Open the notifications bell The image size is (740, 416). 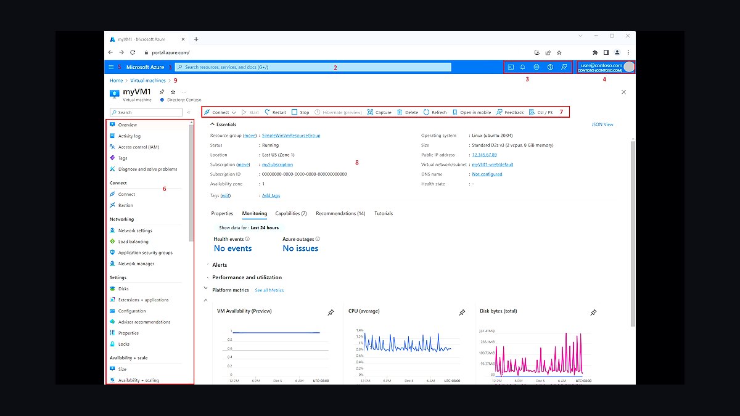523,67
